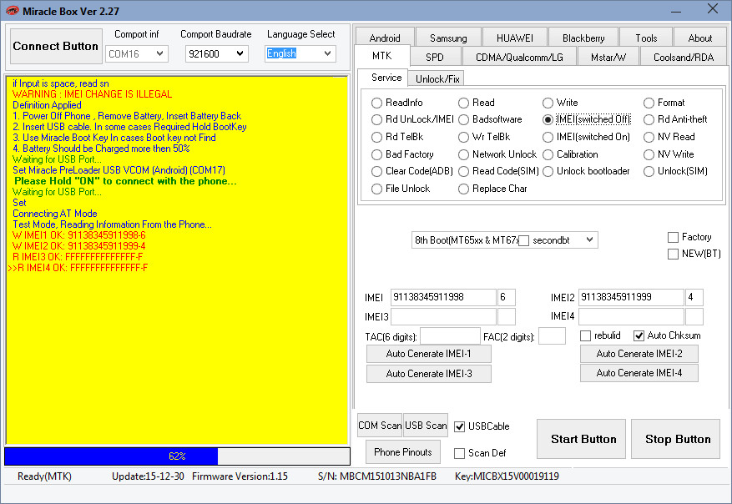Enable the NEW(BT) checkbox

point(674,255)
